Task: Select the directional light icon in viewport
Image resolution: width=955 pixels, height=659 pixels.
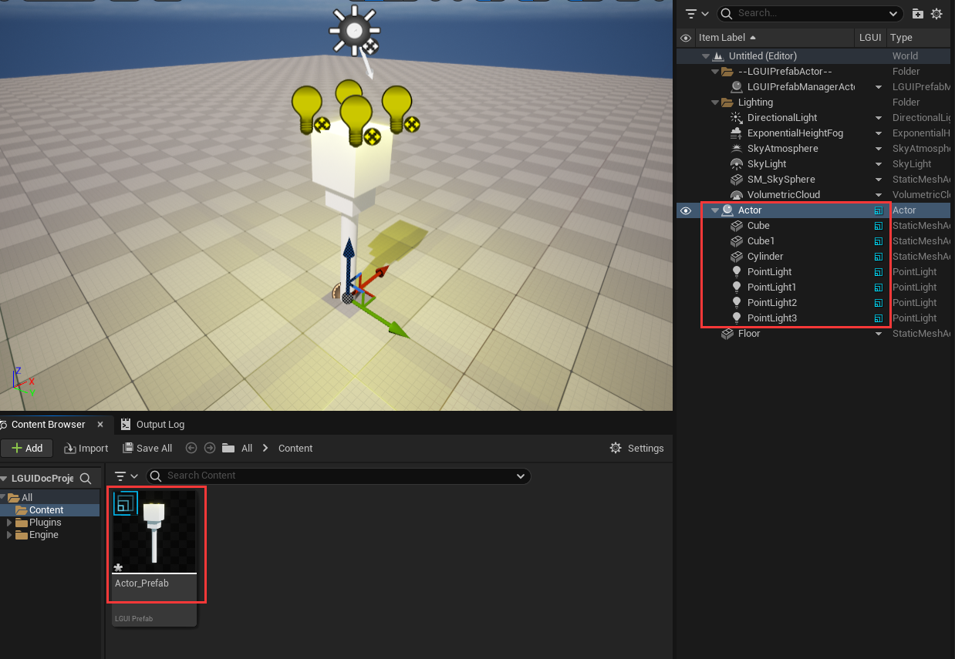Action: pos(354,32)
